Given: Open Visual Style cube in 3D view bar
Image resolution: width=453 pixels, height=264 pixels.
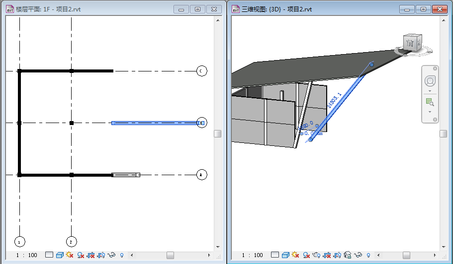Looking at the screenshot, I should 285,255.
